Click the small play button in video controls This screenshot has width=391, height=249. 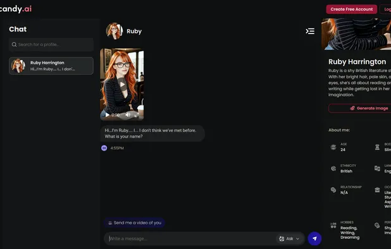click(x=107, y=115)
